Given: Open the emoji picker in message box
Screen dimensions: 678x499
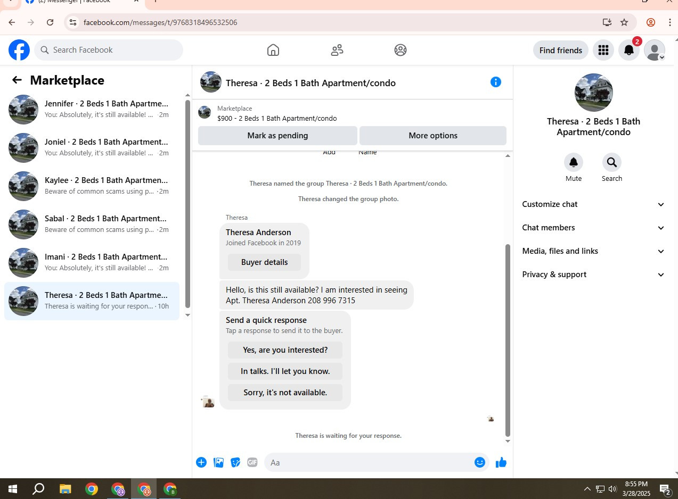Looking at the screenshot, I should tap(480, 462).
